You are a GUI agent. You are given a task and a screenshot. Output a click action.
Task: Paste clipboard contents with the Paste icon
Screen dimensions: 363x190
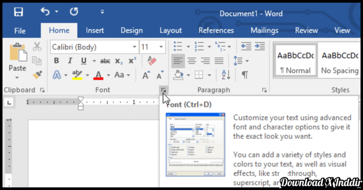coord(18,52)
